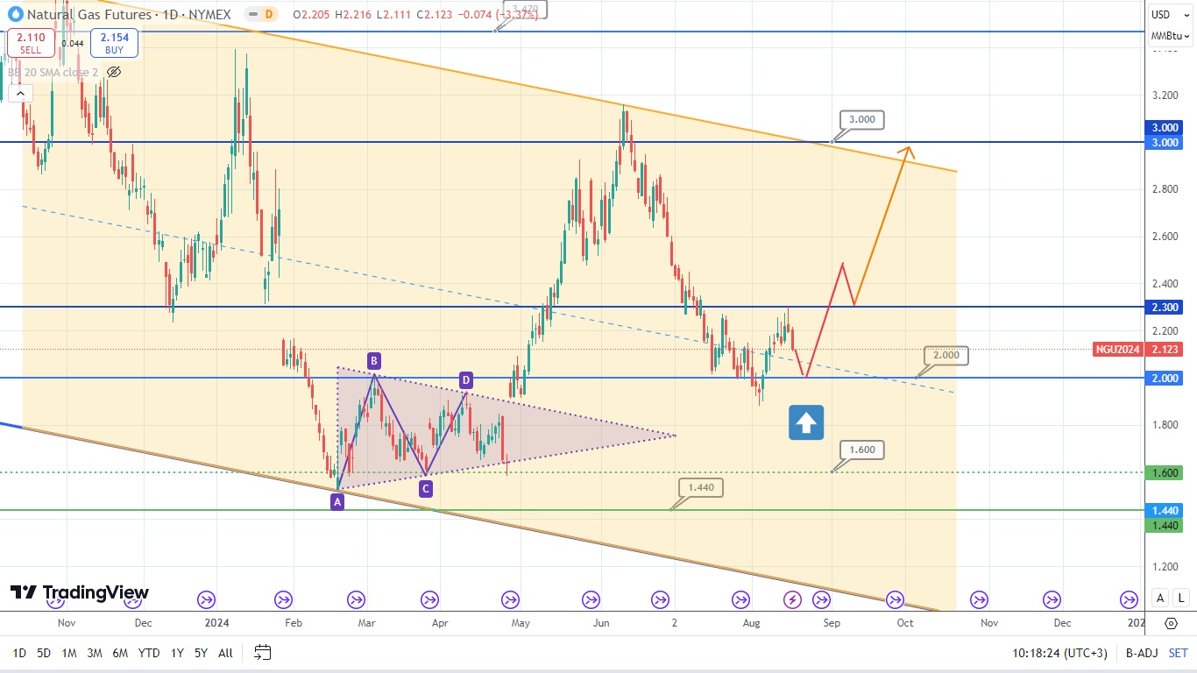Toggle the SET settlement price option
The image size is (1197, 673).
[x=1179, y=653]
